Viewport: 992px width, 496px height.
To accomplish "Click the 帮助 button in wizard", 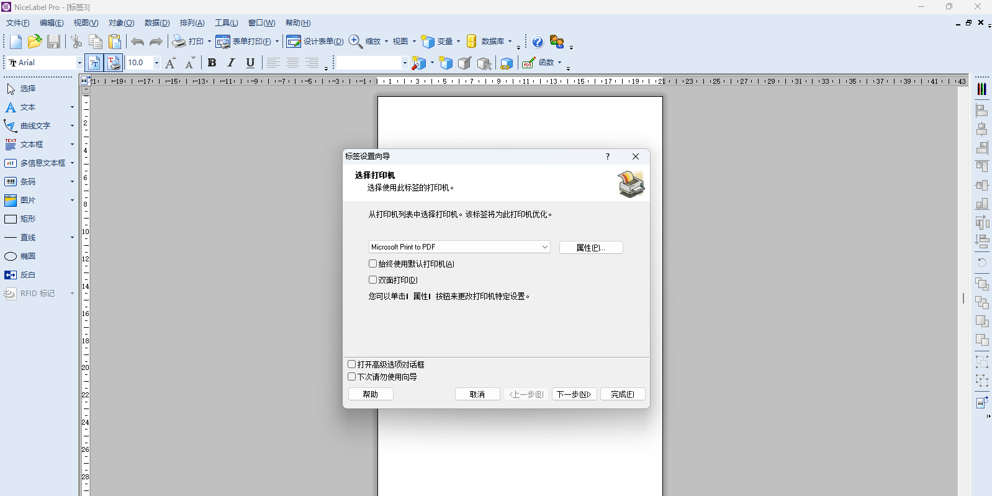I will tap(371, 394).
